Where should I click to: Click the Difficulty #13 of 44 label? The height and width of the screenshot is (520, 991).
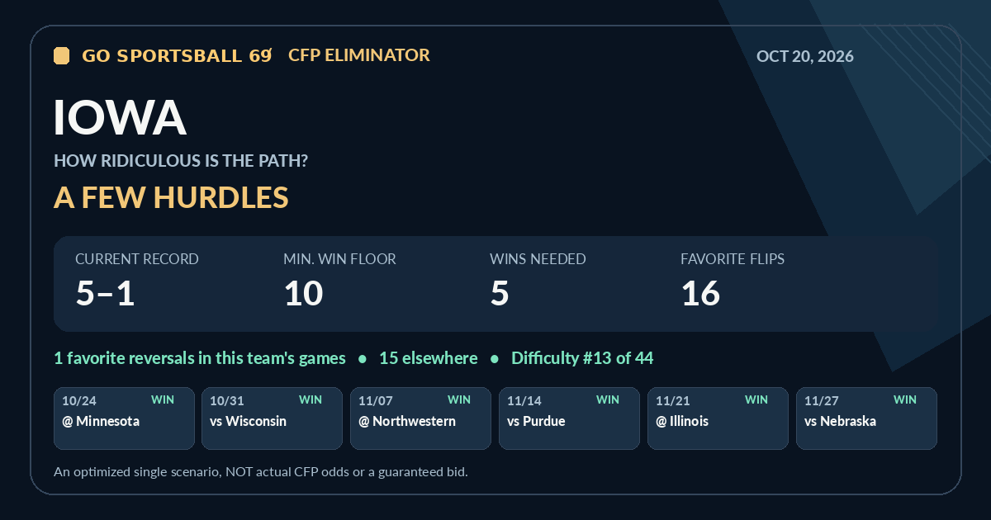click(582, 358)
